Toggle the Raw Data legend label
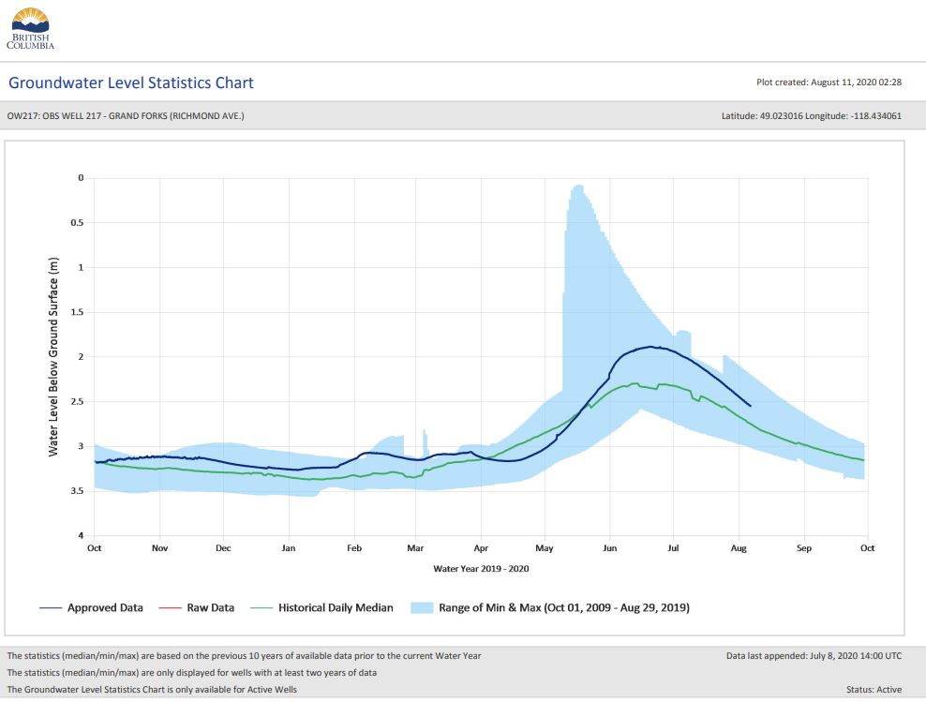 click(211, 608)
